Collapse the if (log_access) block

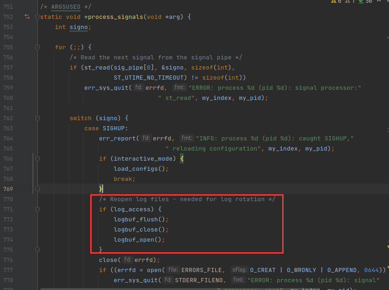37,209
